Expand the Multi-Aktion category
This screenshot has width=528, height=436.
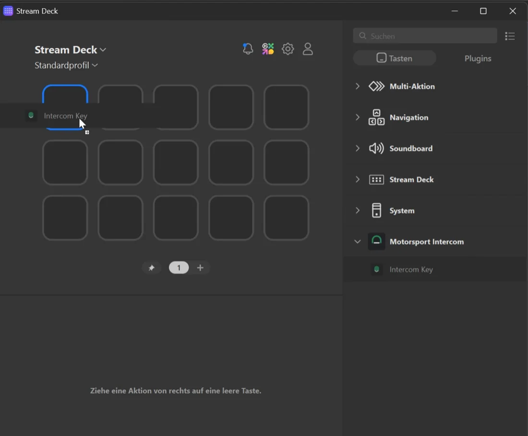point(358,86)
